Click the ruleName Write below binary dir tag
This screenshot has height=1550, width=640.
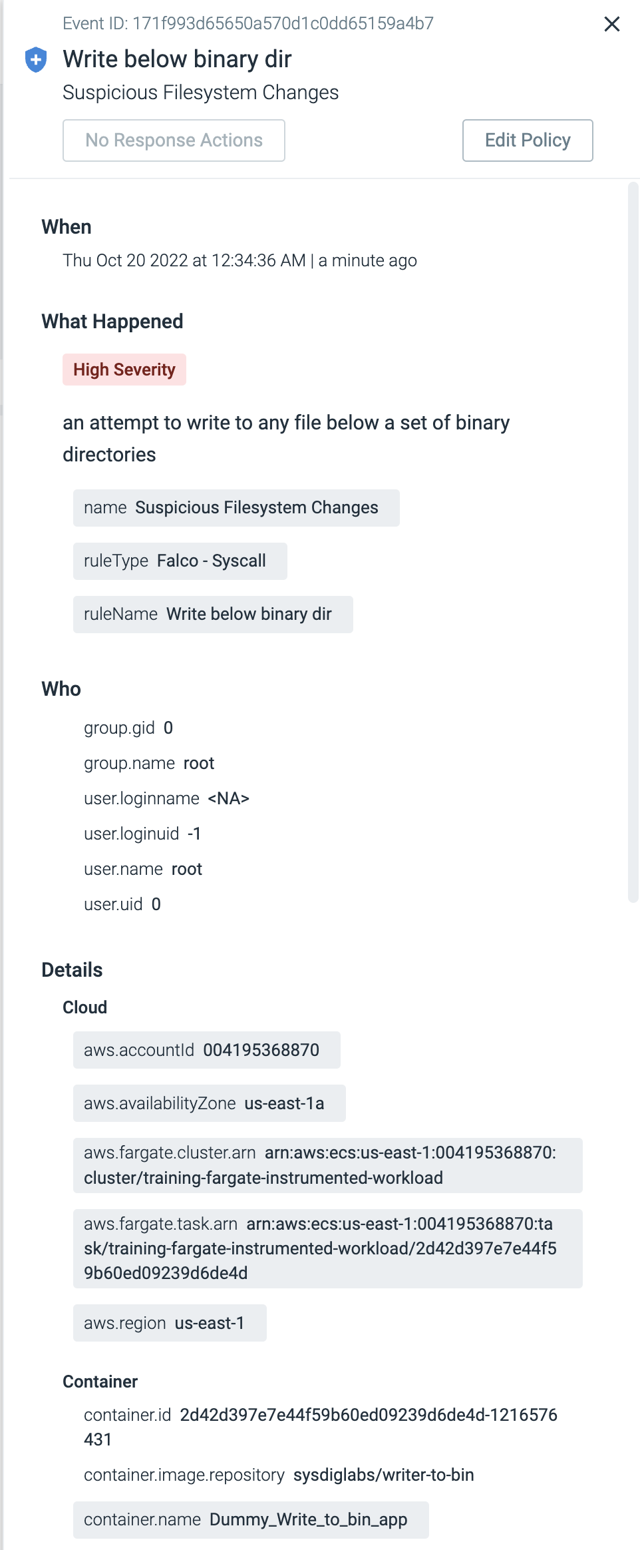coord(213,615)
